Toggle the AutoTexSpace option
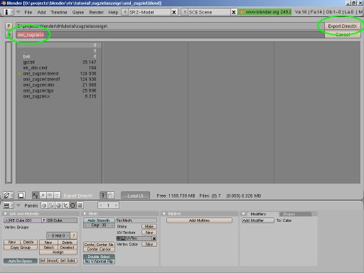Screen dimensions: 364x273 21,261
